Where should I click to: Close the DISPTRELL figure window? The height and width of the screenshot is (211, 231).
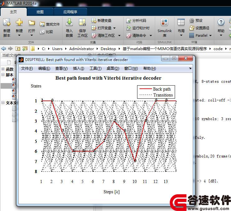click(186, 59)
